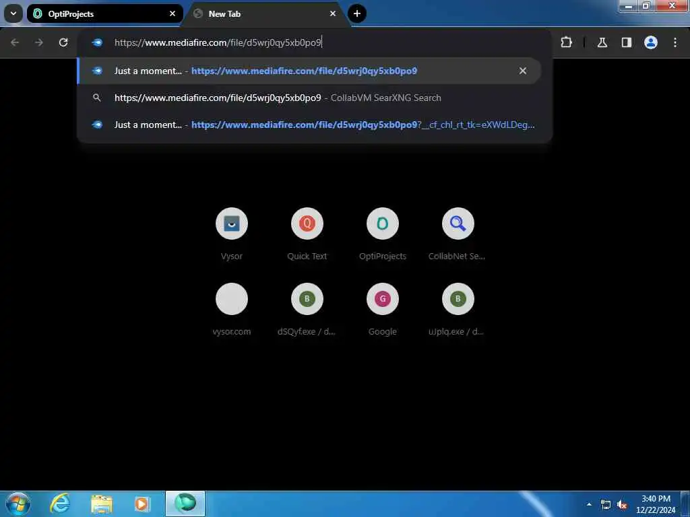Open the vysor.com shortcut tile
The image size is (690, 517).
(x=232, y=310)
